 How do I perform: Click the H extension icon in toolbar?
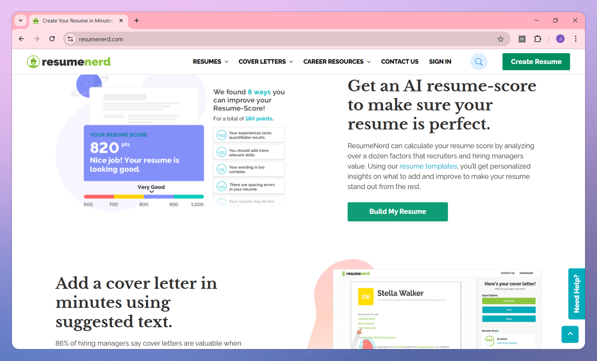[x=521, y=39]
